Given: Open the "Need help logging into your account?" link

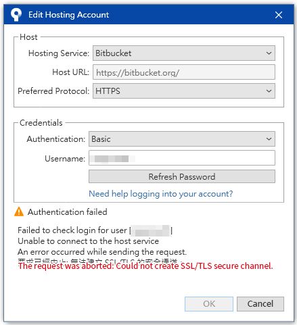Looking at the screenshot, I should click(161, 194).
